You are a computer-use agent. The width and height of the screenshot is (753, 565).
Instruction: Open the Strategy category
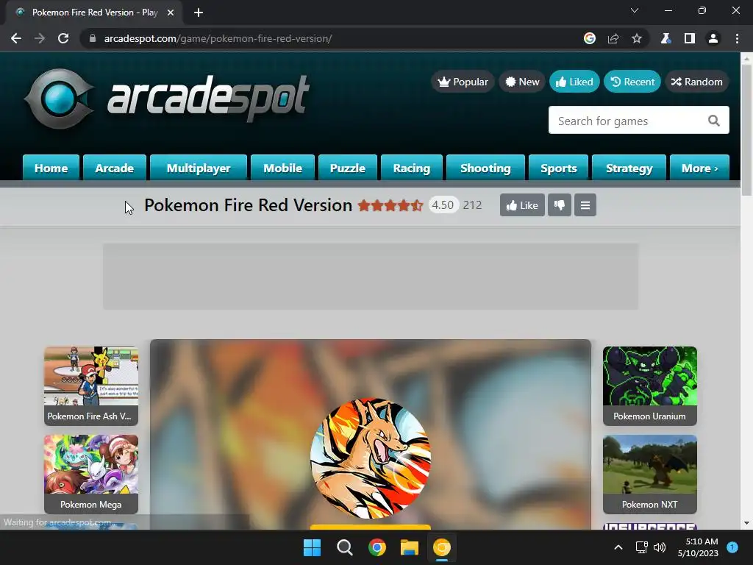click(x=629, y=168)
